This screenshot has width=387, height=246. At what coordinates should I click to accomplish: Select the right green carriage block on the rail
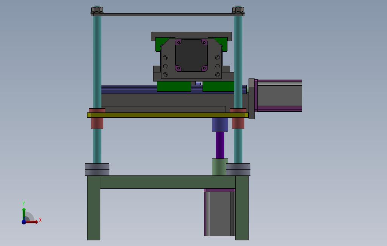click(x=218, y=86)
